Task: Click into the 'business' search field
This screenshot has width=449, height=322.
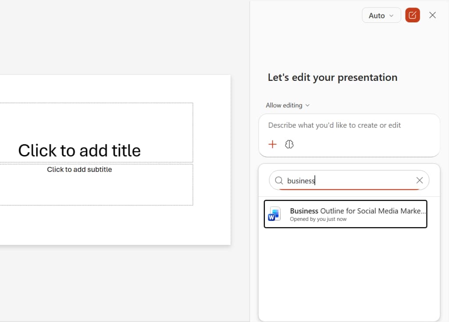Action: coord(349,180)
